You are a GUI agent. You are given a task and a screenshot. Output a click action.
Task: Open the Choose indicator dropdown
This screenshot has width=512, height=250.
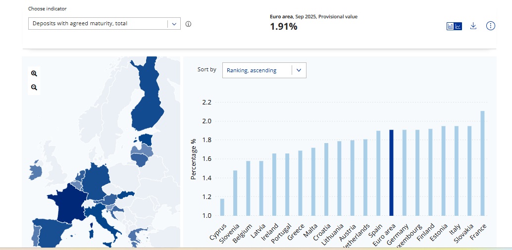point(104,23)
